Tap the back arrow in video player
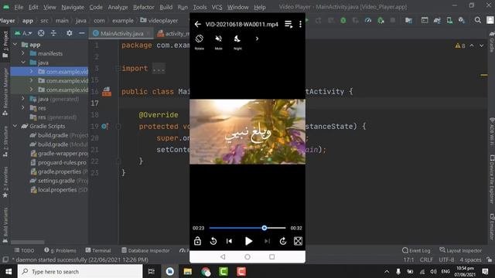The width and height of the screenshot is (495, 278). click(198, 24)
